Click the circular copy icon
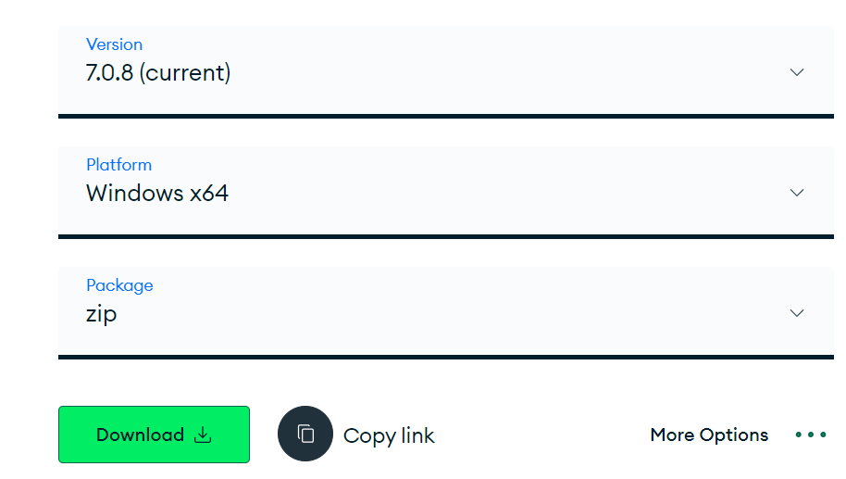This screenshot has height=479, width=846. click(x=305, y=434)
